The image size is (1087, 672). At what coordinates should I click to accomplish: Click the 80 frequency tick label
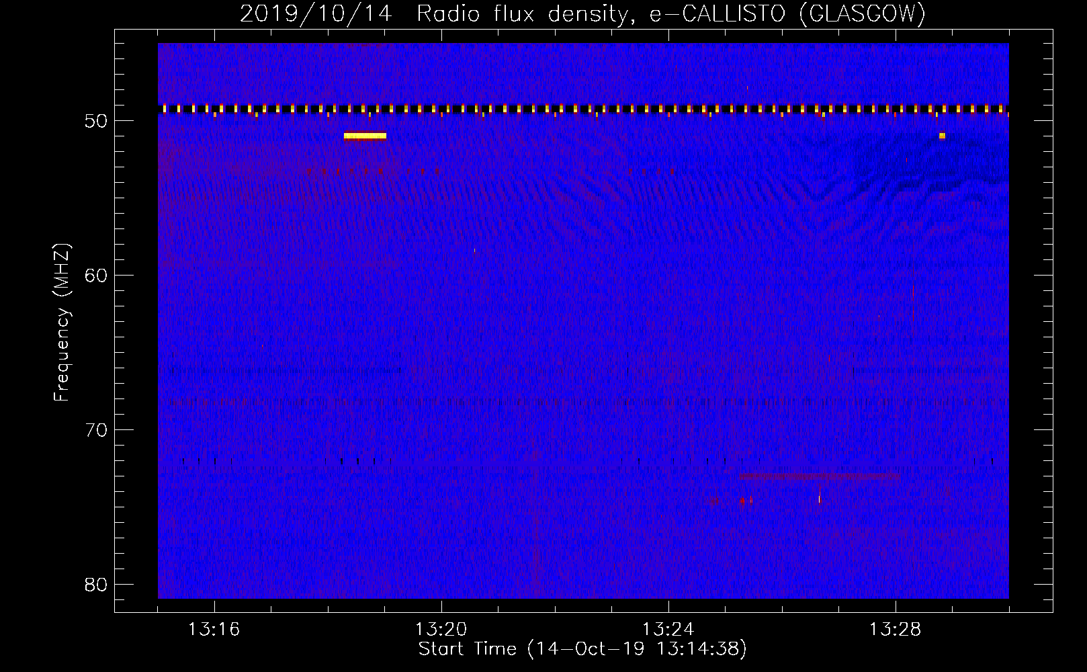(97, 585)
